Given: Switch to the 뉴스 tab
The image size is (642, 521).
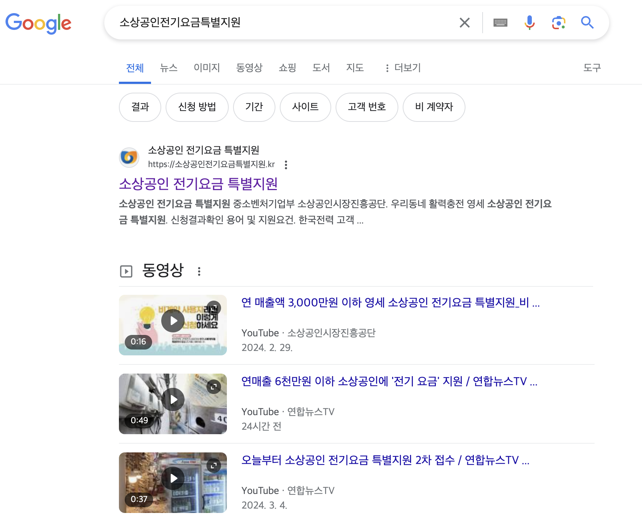Looking at the screenshot, I should click(x=169, y=68).
